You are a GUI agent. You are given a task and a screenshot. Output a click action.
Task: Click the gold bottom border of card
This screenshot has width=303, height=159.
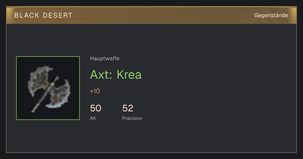tap(151, 152)
